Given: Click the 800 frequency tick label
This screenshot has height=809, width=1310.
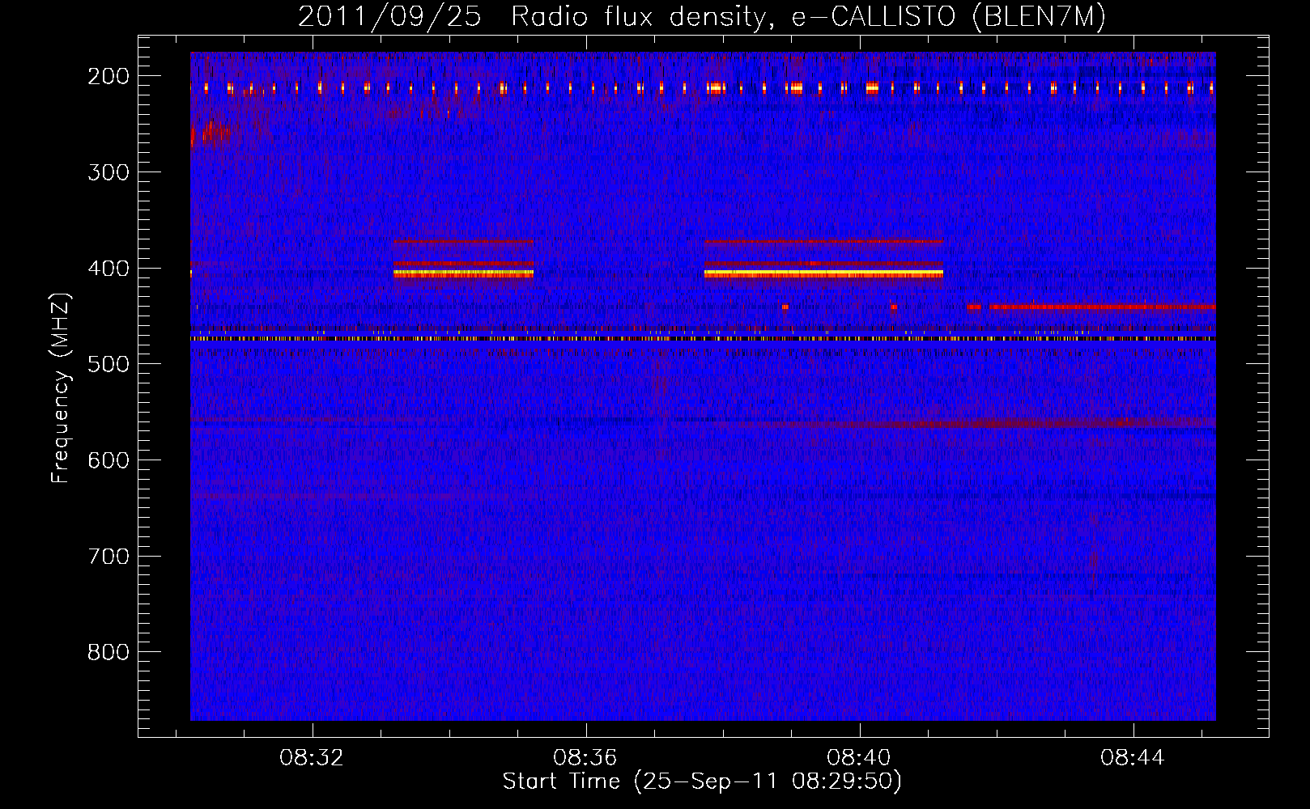Looking at the screenshot, I should 108,652.
